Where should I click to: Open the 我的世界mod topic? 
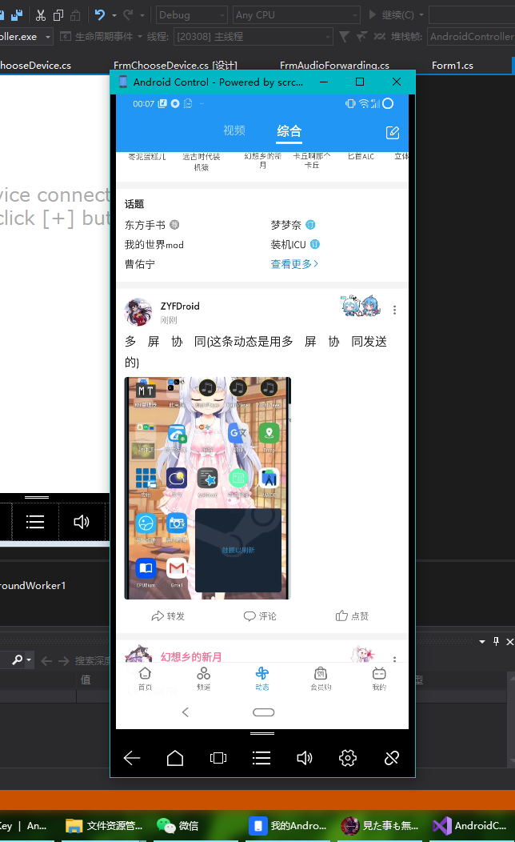click(154, 245)
